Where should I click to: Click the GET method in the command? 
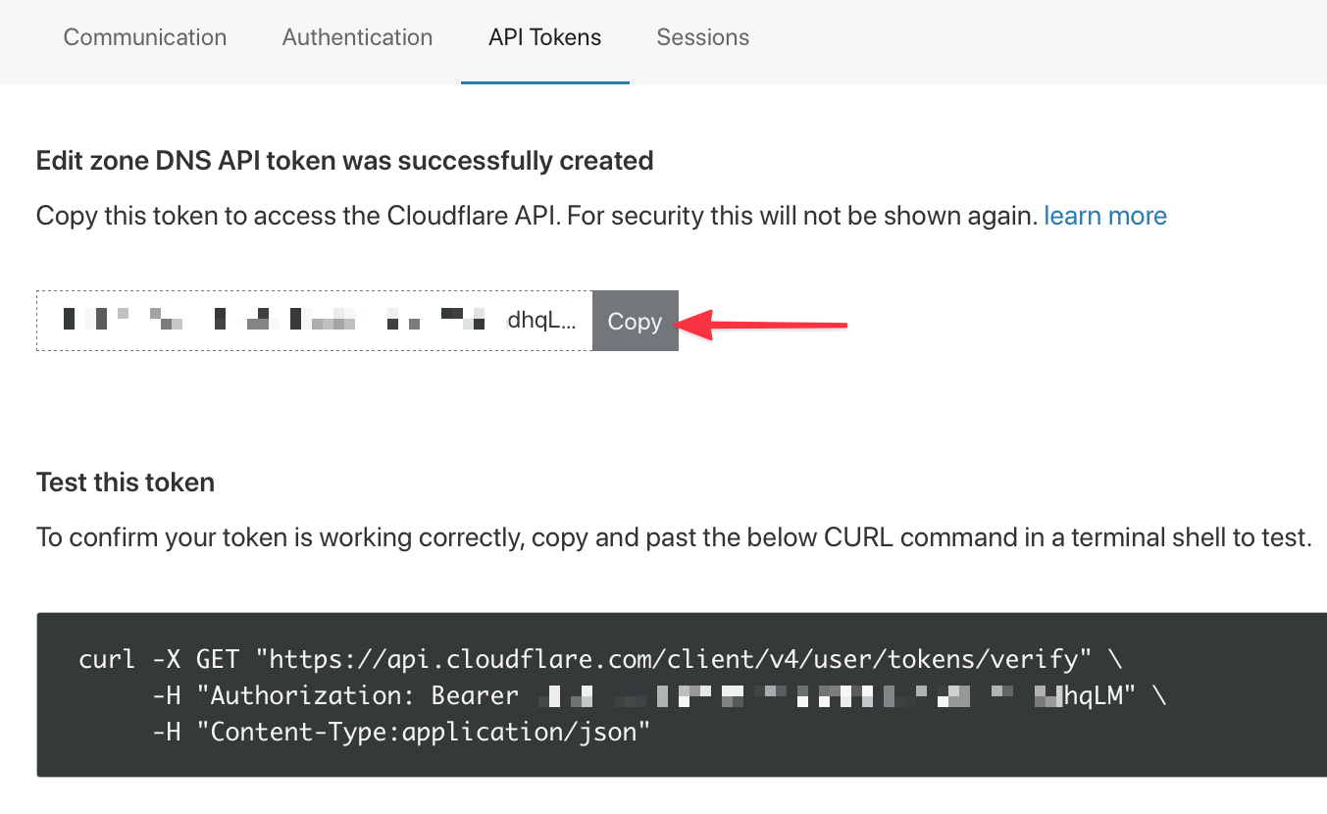(x=218, y=659)
